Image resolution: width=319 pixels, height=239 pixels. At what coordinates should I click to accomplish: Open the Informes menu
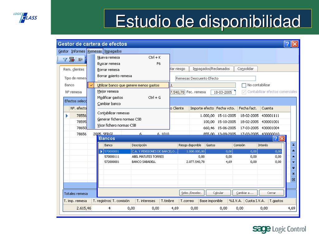pos(78,51)
